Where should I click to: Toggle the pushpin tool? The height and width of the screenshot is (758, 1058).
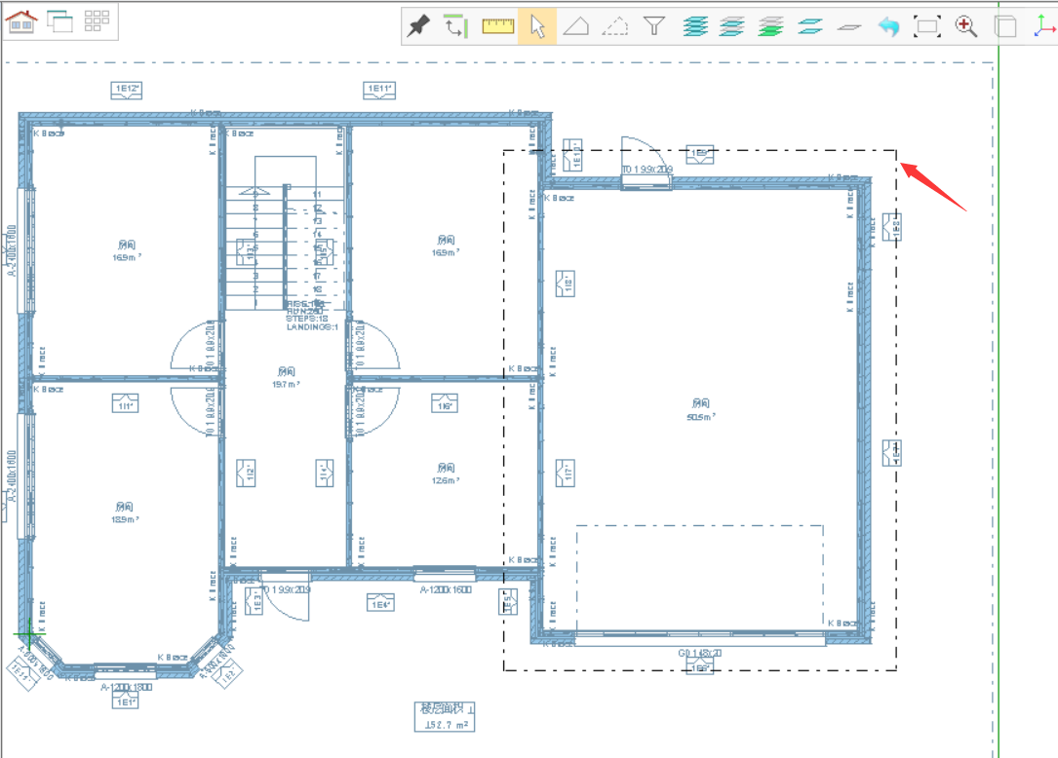(419, 27)
